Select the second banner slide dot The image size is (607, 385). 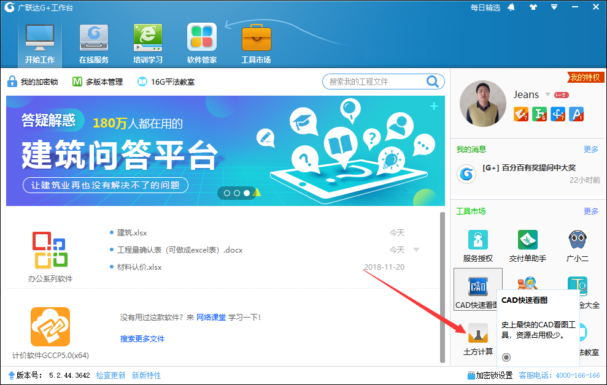[x=236, y=193]
